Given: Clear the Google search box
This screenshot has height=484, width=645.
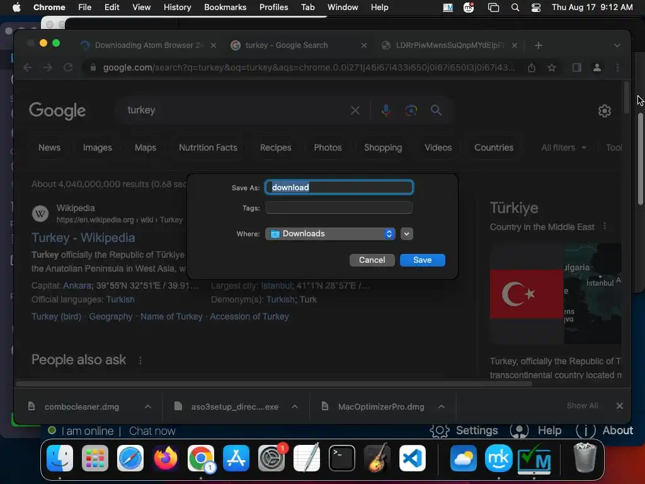Looking at the screenshot, I should coord(355,110).
